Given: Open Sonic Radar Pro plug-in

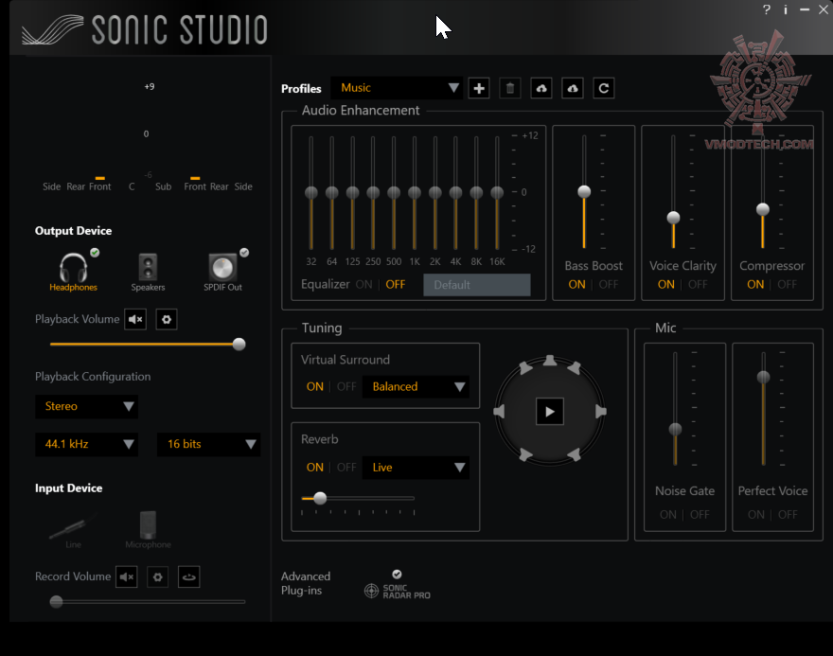Looking at the screenshot, I should coord(398,587).
